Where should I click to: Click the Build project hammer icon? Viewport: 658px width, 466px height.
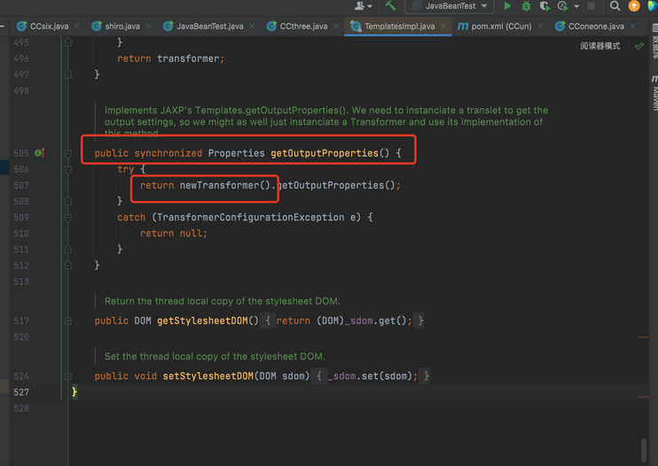[x=391, y=5]
